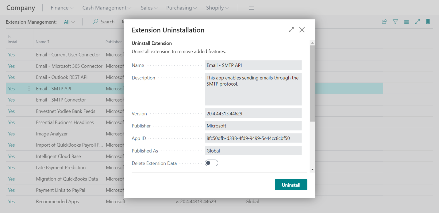Click the Is Installed column header
This screenshot has height=213, width=439.
pos(14,39)
